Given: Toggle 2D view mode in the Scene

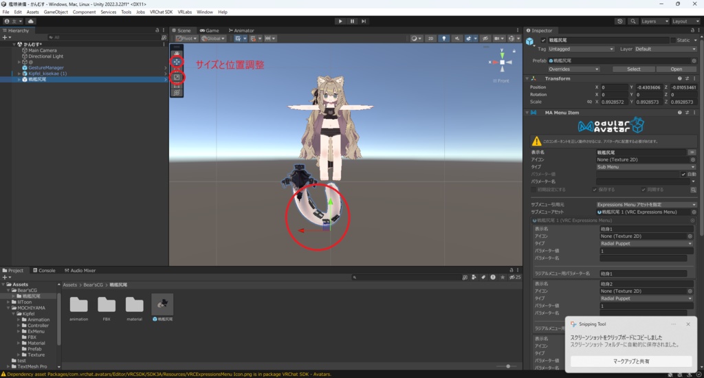Looking at the screenshot, I should [430, 38].
